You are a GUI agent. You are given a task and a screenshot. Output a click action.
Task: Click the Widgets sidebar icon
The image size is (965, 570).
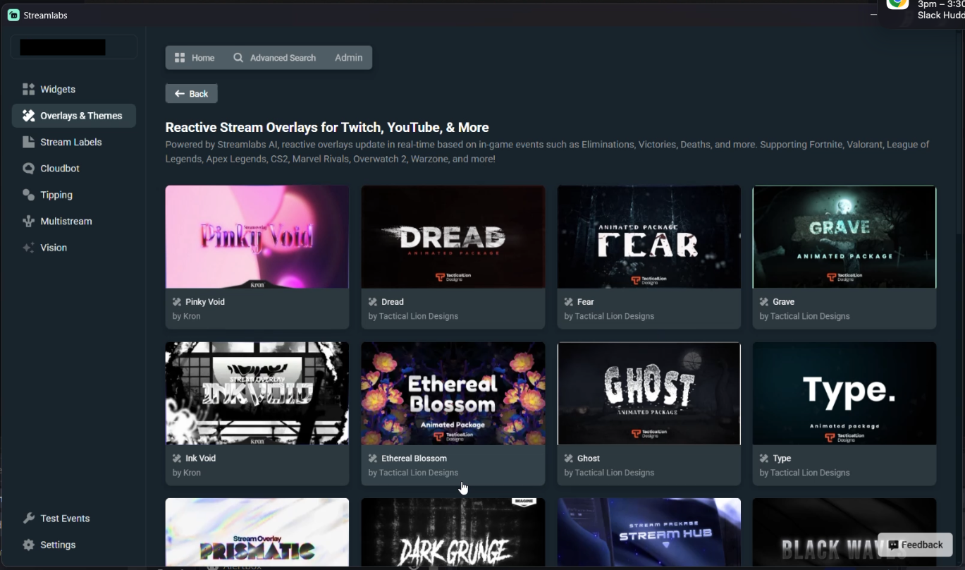(28, 89)
